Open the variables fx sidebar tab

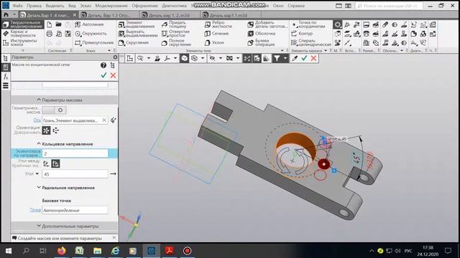click(x=6, y=77)
